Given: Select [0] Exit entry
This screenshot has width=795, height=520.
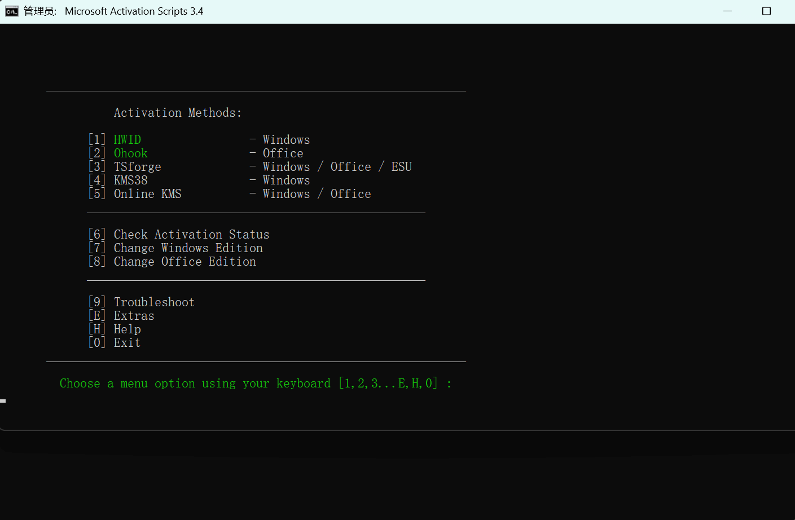Looking at the screenshot, I should (x=115, y=342).
